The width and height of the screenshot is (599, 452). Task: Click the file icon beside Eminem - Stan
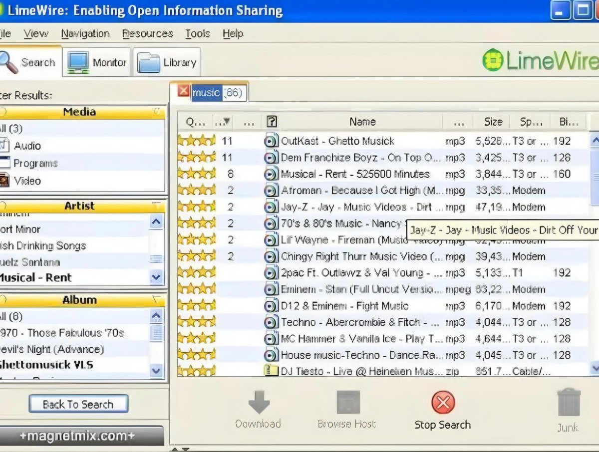click(271, 289)
